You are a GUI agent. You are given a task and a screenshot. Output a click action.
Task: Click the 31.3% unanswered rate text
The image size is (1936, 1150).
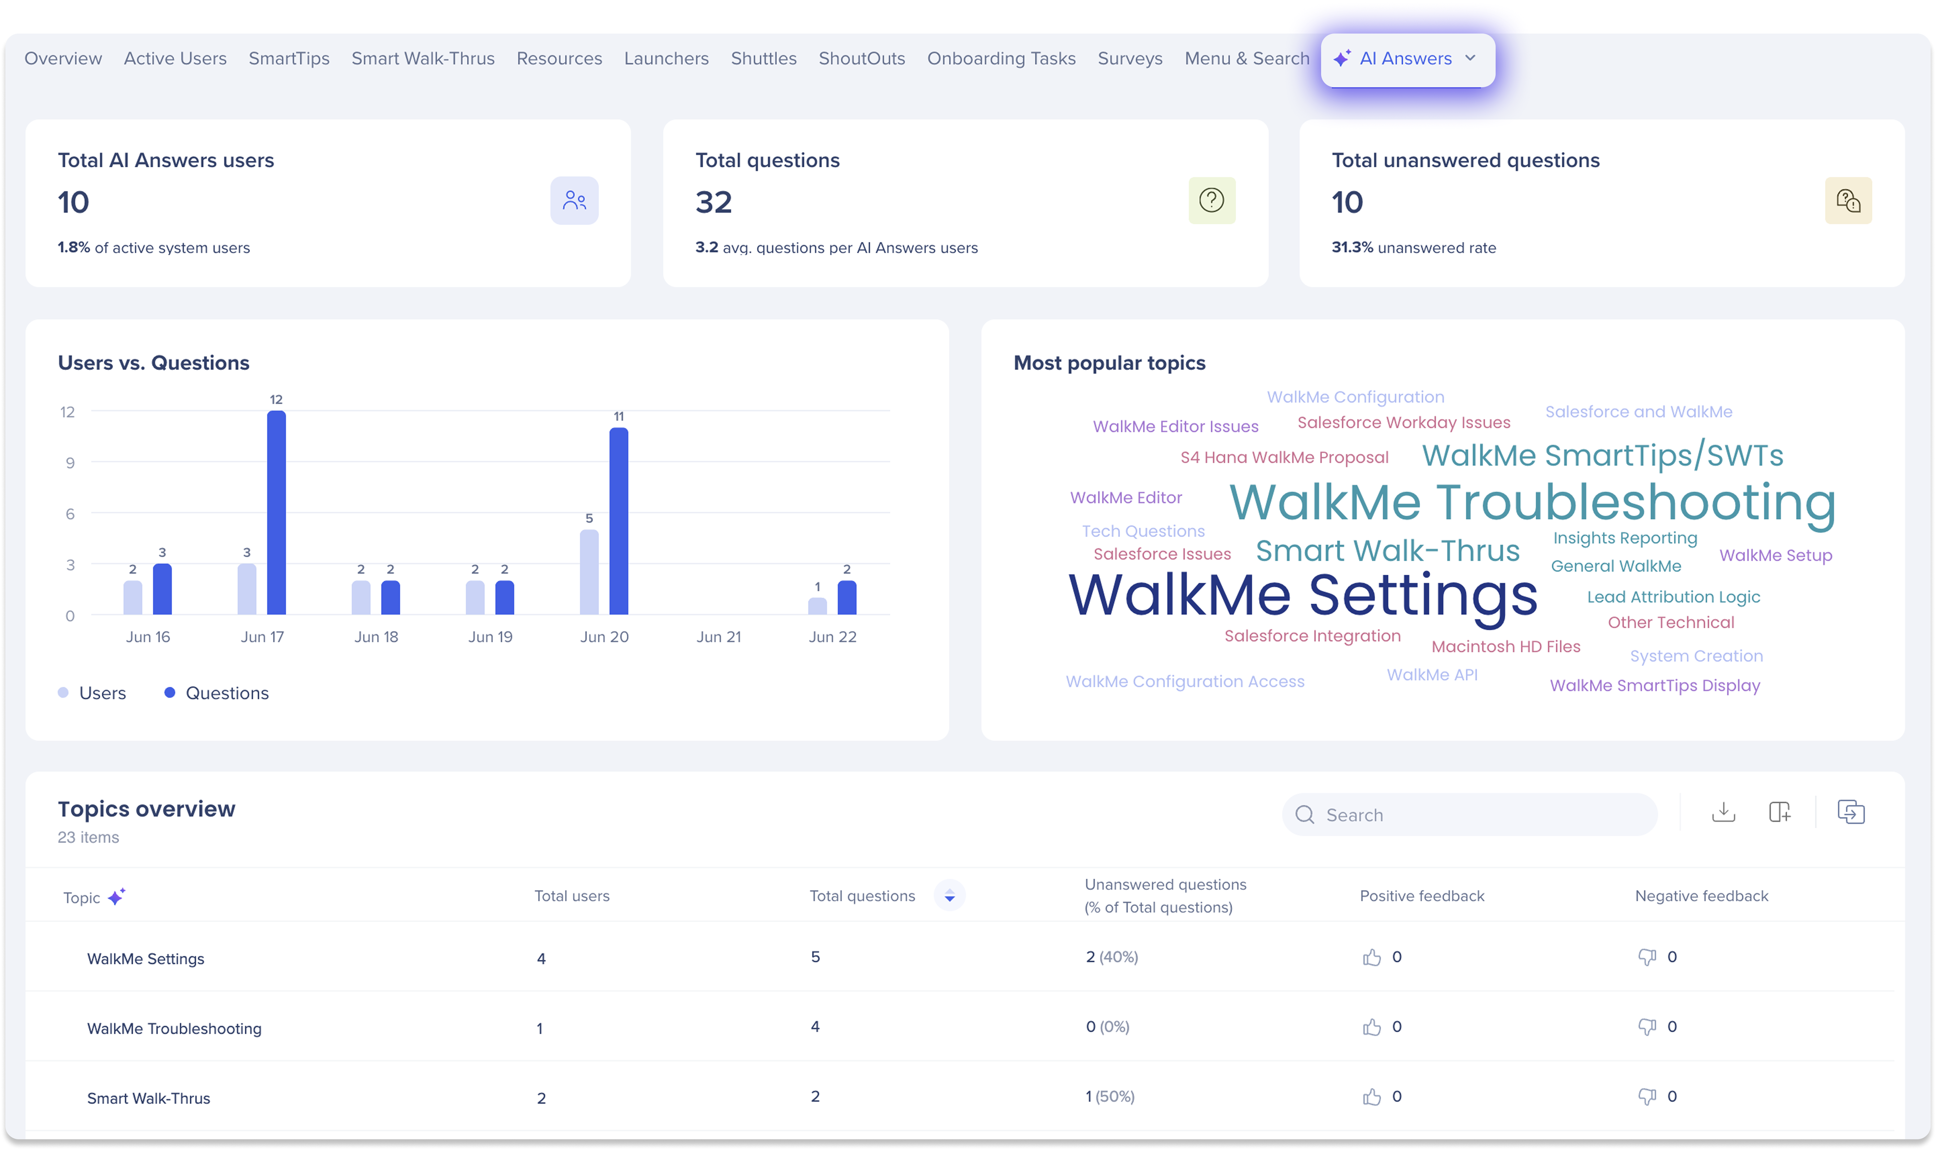click(x=1413, y=248)
